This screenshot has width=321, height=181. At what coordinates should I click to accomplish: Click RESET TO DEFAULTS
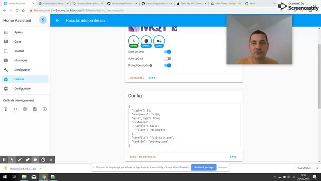(x=143, y=157)
